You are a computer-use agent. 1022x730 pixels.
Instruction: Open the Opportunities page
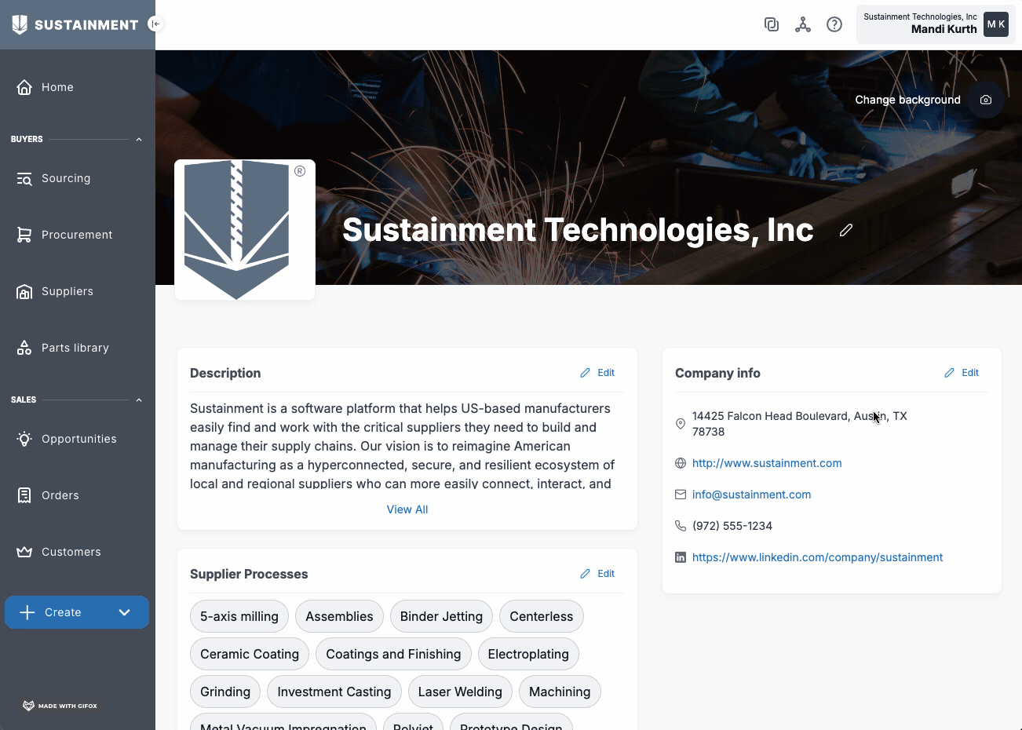[78, 439]
